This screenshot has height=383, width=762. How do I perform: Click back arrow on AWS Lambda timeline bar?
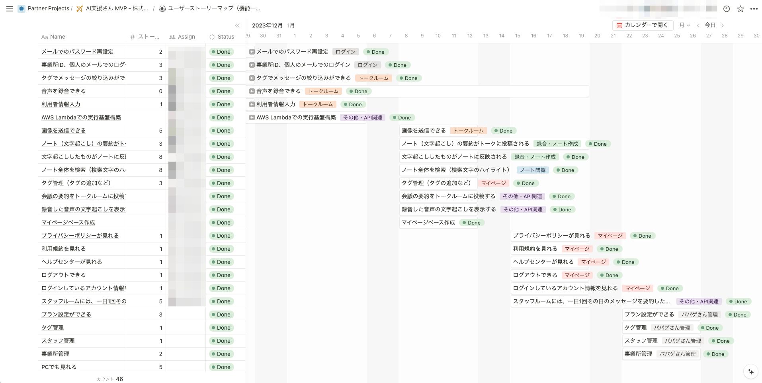point(252,117)
